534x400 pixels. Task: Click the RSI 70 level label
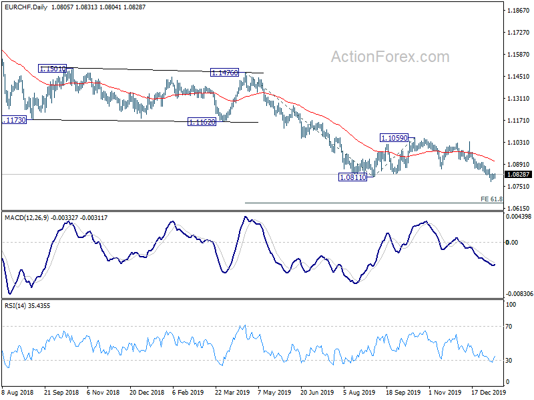tap(509, 327)
